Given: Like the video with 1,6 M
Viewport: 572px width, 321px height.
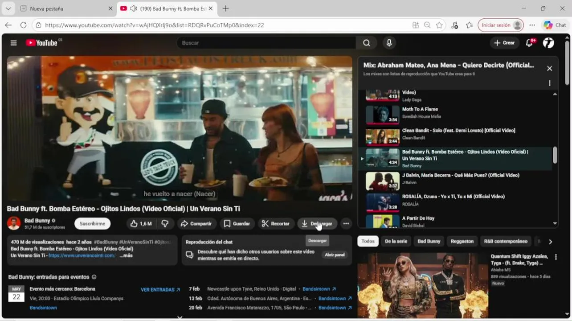Looking at the screenshot, I should pyautogui.click(x=141, y=224).
